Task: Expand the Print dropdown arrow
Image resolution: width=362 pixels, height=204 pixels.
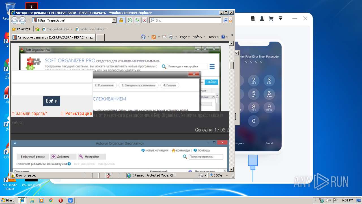Action: coord(176,37)
